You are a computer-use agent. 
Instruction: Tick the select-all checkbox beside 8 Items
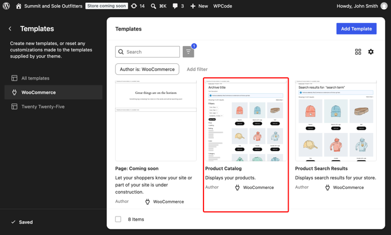click(118, 219)
